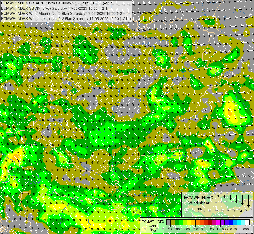254x234 pixels.
Task: Select the pure blue CAPE swatch right of 2250
Action: (231, 222)
